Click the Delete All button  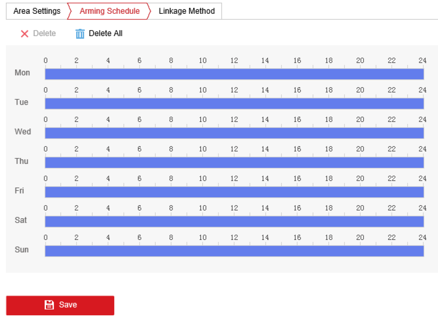pyautogui.click(x=99, y=33)
